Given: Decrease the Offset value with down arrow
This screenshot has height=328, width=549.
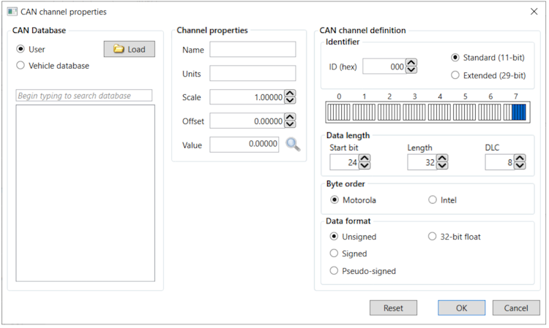Looking at the screenshot, I should point(290,124).
